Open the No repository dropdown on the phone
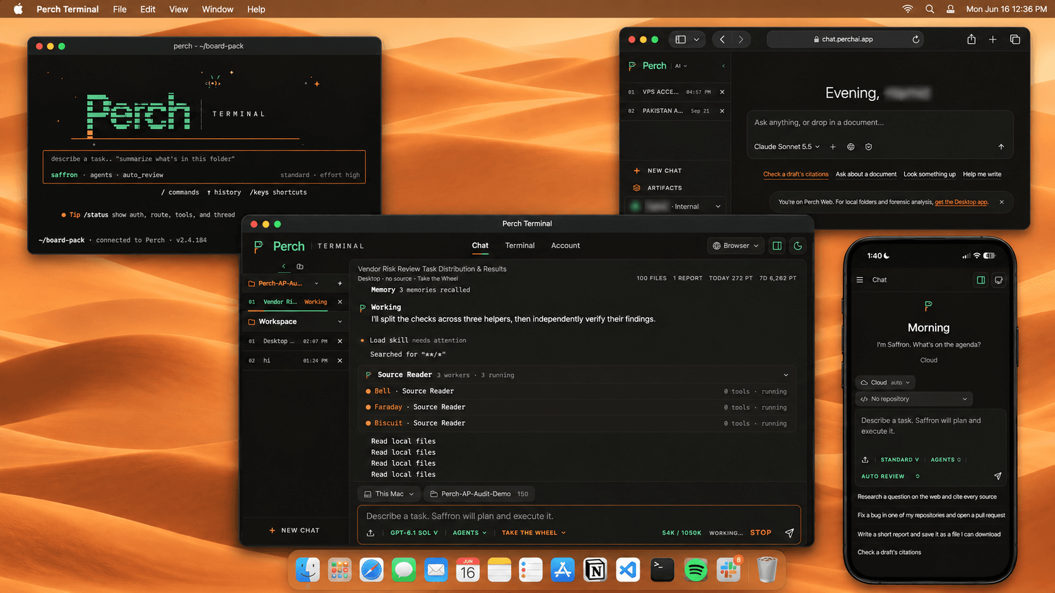Viewport: 1055px width, 593px height. [914, 399]
